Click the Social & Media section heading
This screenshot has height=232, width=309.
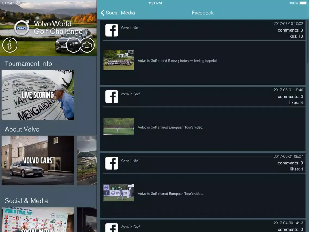click(26, 201)
